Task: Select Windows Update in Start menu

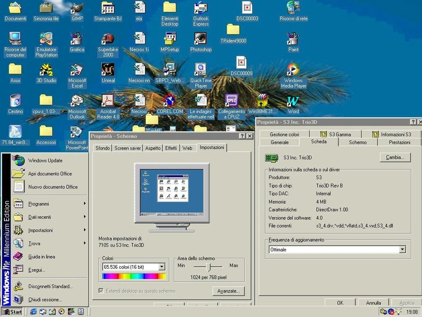Action: (45, 161)
